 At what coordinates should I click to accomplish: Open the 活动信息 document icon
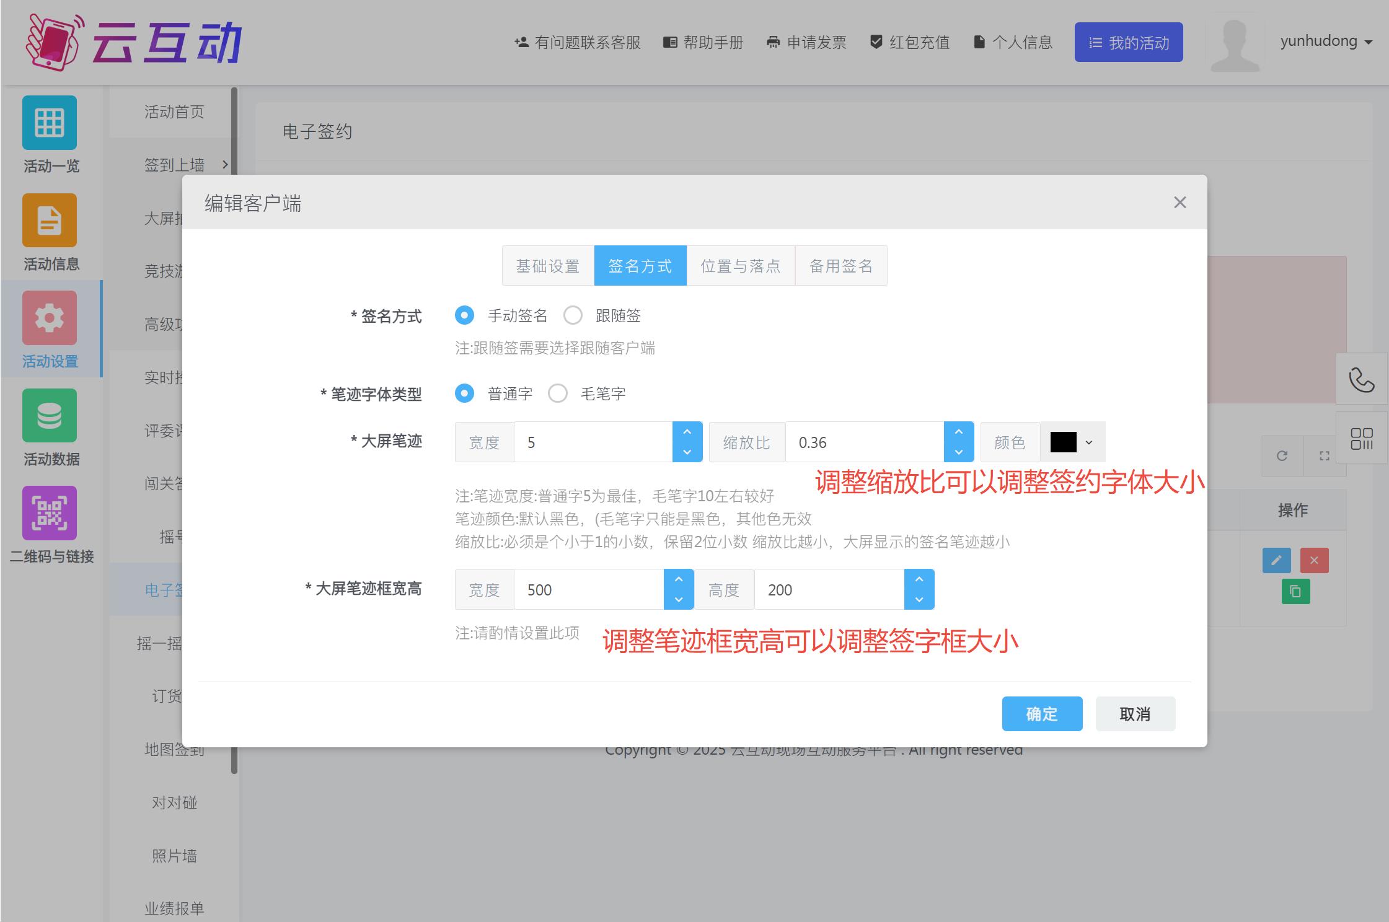[x=50, y=221]
